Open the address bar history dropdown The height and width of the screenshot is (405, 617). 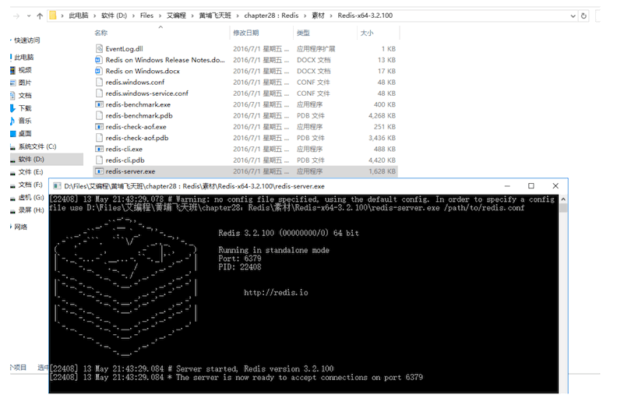[x=573, y=16]
